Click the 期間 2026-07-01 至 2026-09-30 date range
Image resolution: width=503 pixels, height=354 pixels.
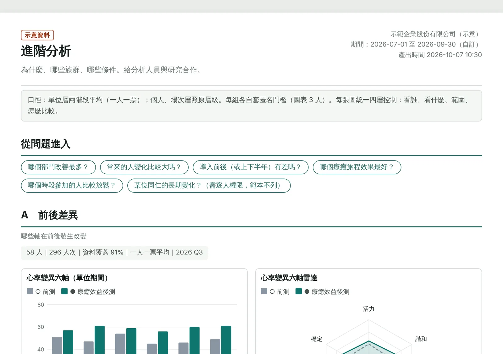pyautogui.click(x=416, y=44)
